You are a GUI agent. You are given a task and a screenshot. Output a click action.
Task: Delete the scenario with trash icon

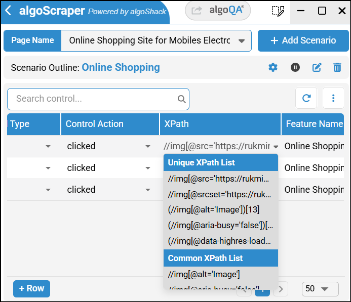pyautogui.click(x=337, y=67)
